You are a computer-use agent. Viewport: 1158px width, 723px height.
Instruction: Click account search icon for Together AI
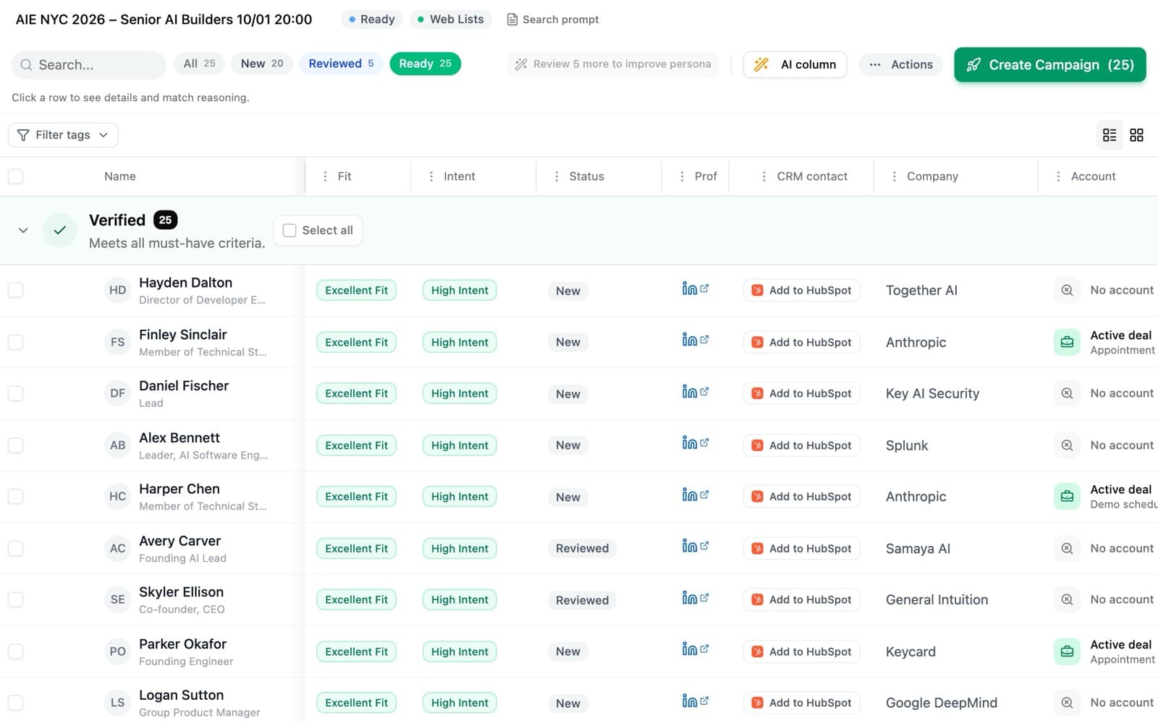pos(1067,290)
